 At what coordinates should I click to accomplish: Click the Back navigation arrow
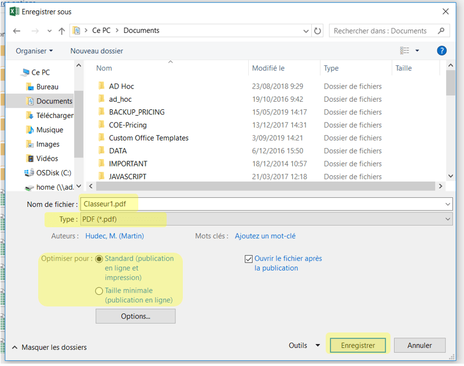click(x=17, y=31)
